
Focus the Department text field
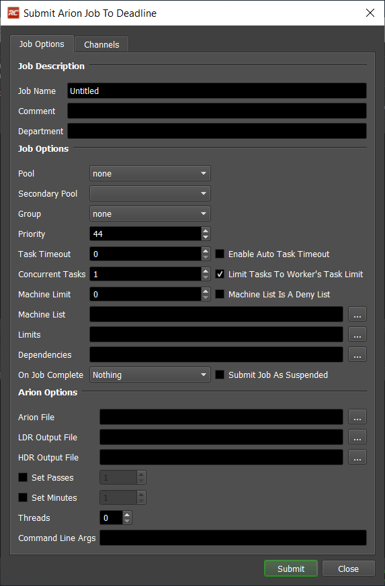pyautogui.click(x=216, y=131)
